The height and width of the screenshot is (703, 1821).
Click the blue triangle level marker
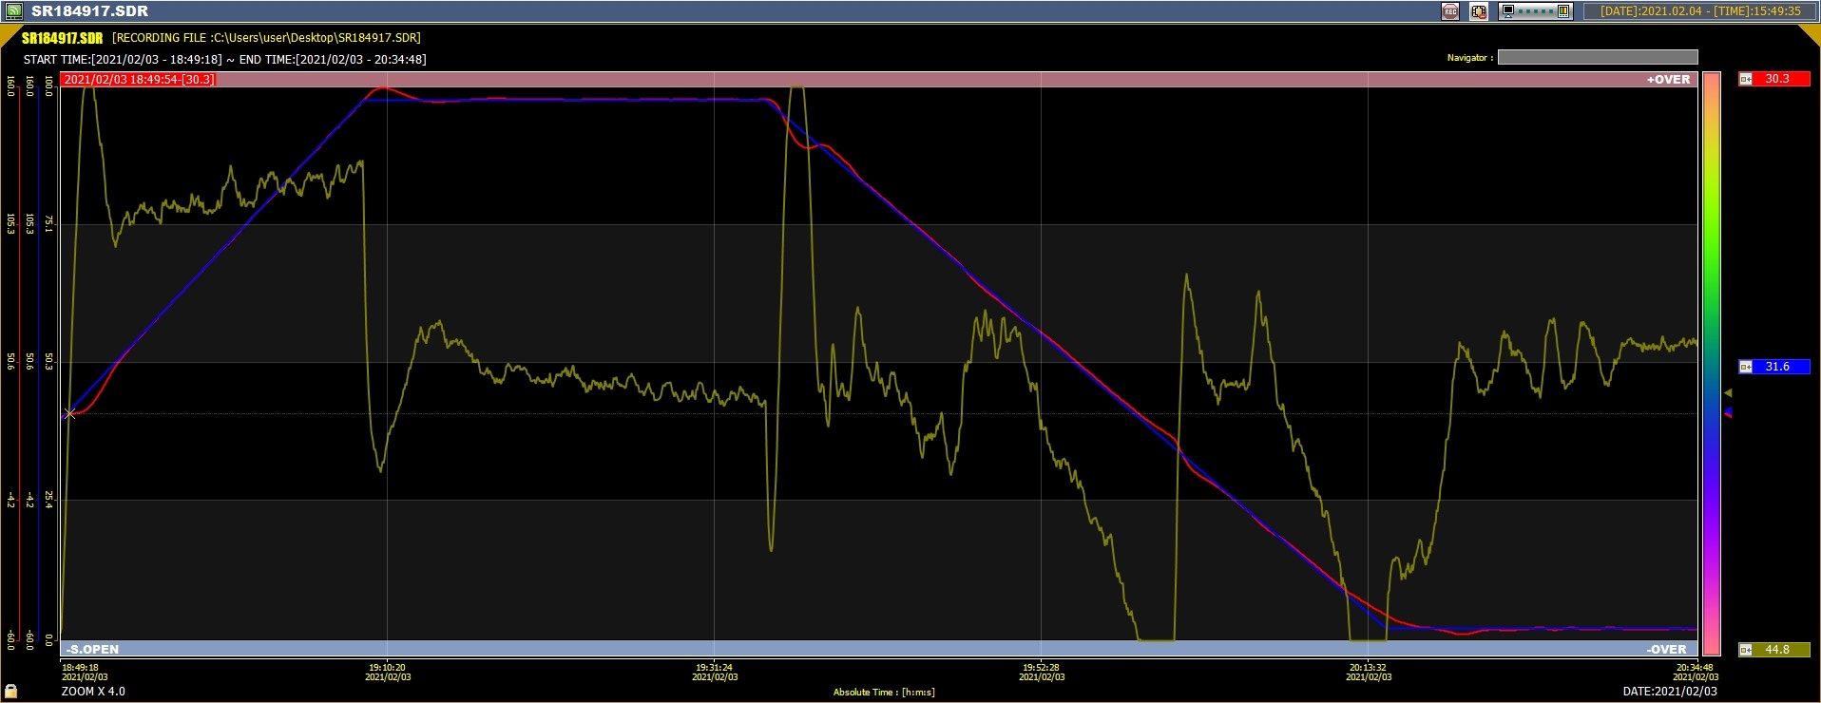(1729, 412)
